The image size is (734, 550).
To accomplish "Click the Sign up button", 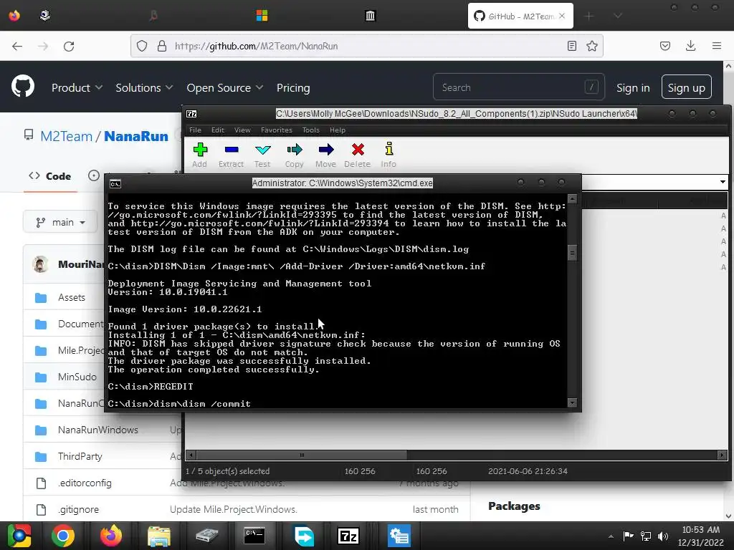I will pyautogui.click(x=686, y=87).
